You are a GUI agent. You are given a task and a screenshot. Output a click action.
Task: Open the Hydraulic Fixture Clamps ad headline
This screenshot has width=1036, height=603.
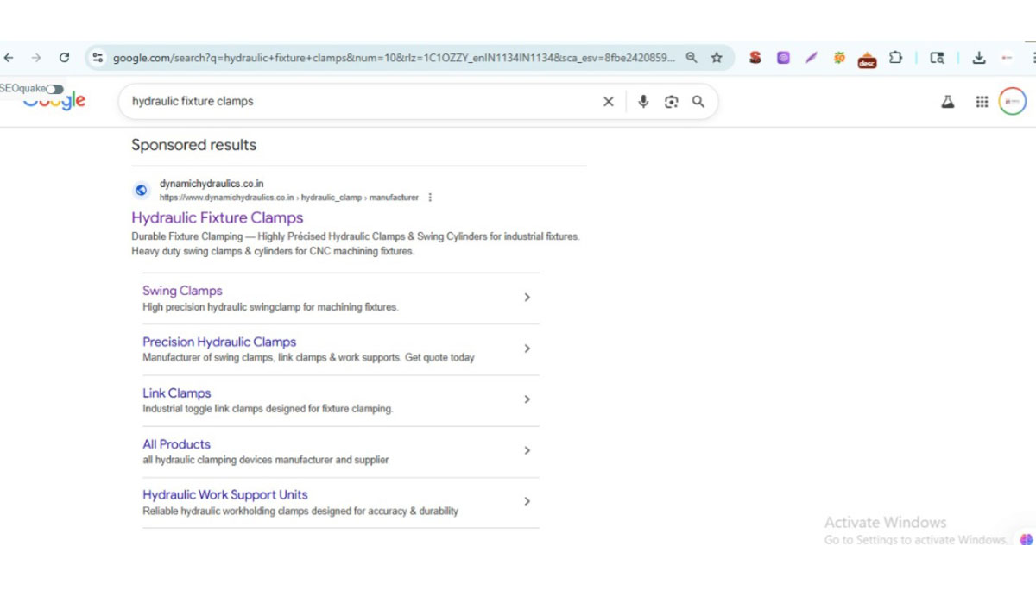[x=218, y=217]
